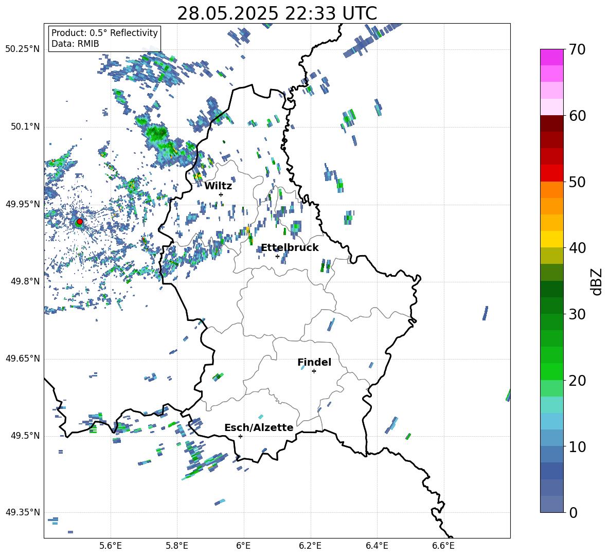609x556 pixels.
Task: Click the 20 value on the colorbar
Action: (577, 381)
